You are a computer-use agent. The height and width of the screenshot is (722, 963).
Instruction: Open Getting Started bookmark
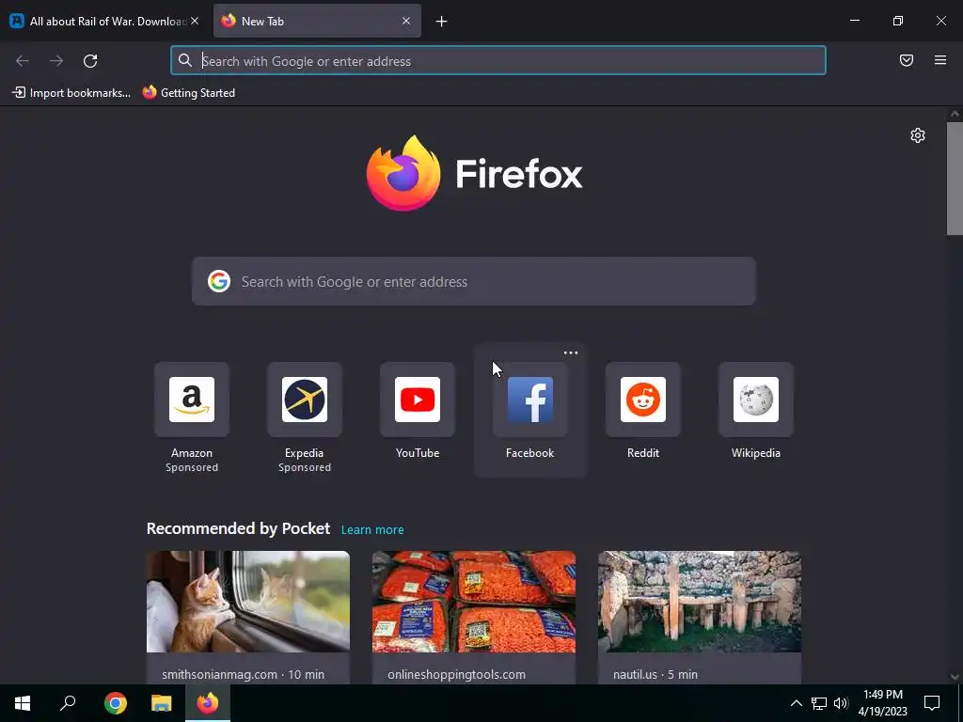[189, 93]
